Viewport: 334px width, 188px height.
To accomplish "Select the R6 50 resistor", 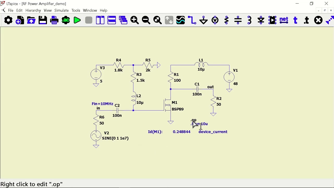I will [96, 120].
